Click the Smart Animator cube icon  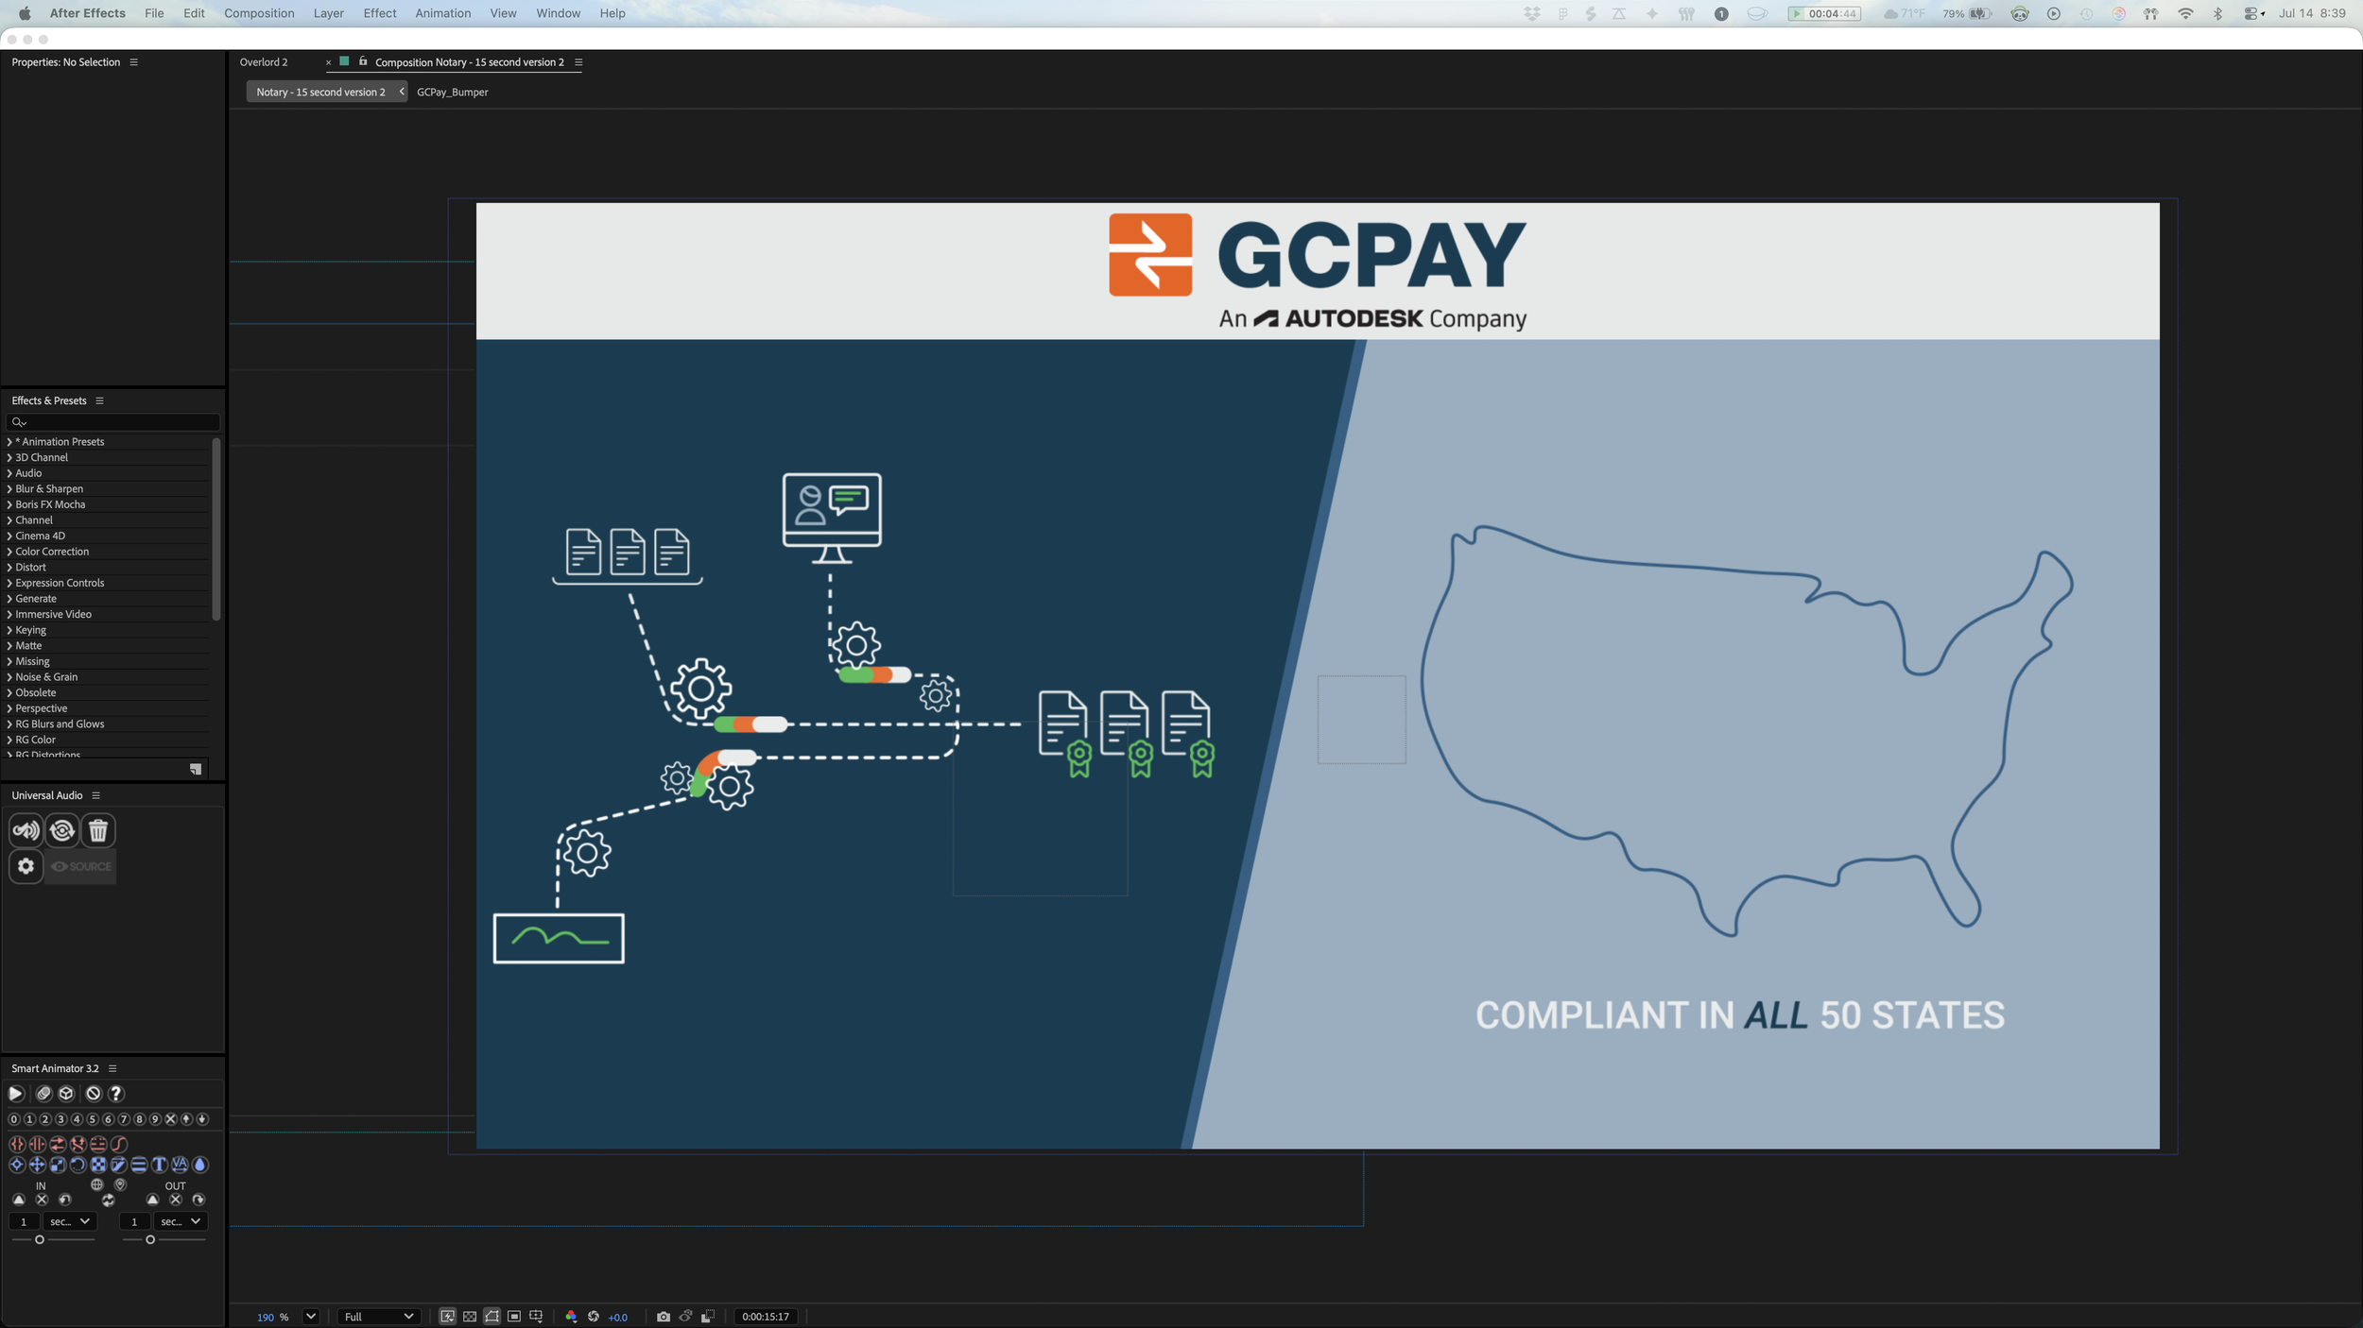point(66,1093)
